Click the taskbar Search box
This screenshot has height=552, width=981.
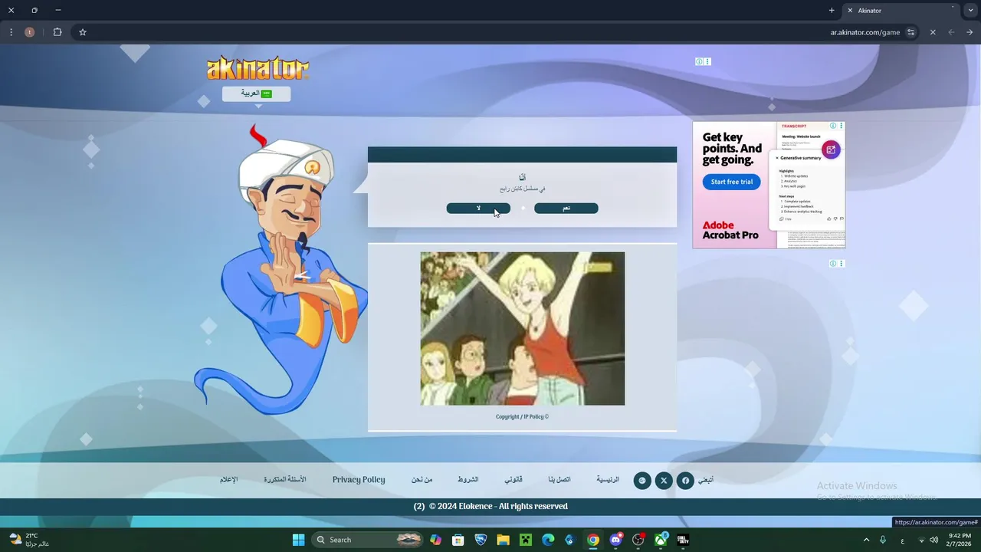368,540
